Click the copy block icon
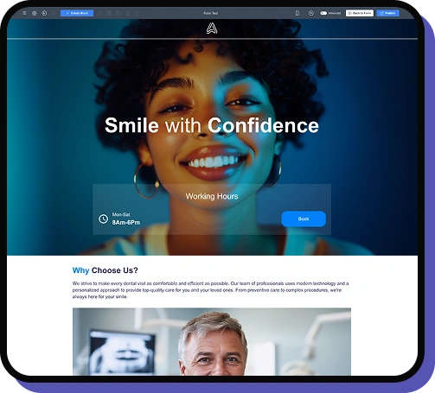Screen dimensions: 435x393 118,13
